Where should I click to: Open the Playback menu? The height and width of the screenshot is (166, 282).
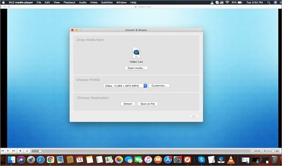tap(69, 2)
